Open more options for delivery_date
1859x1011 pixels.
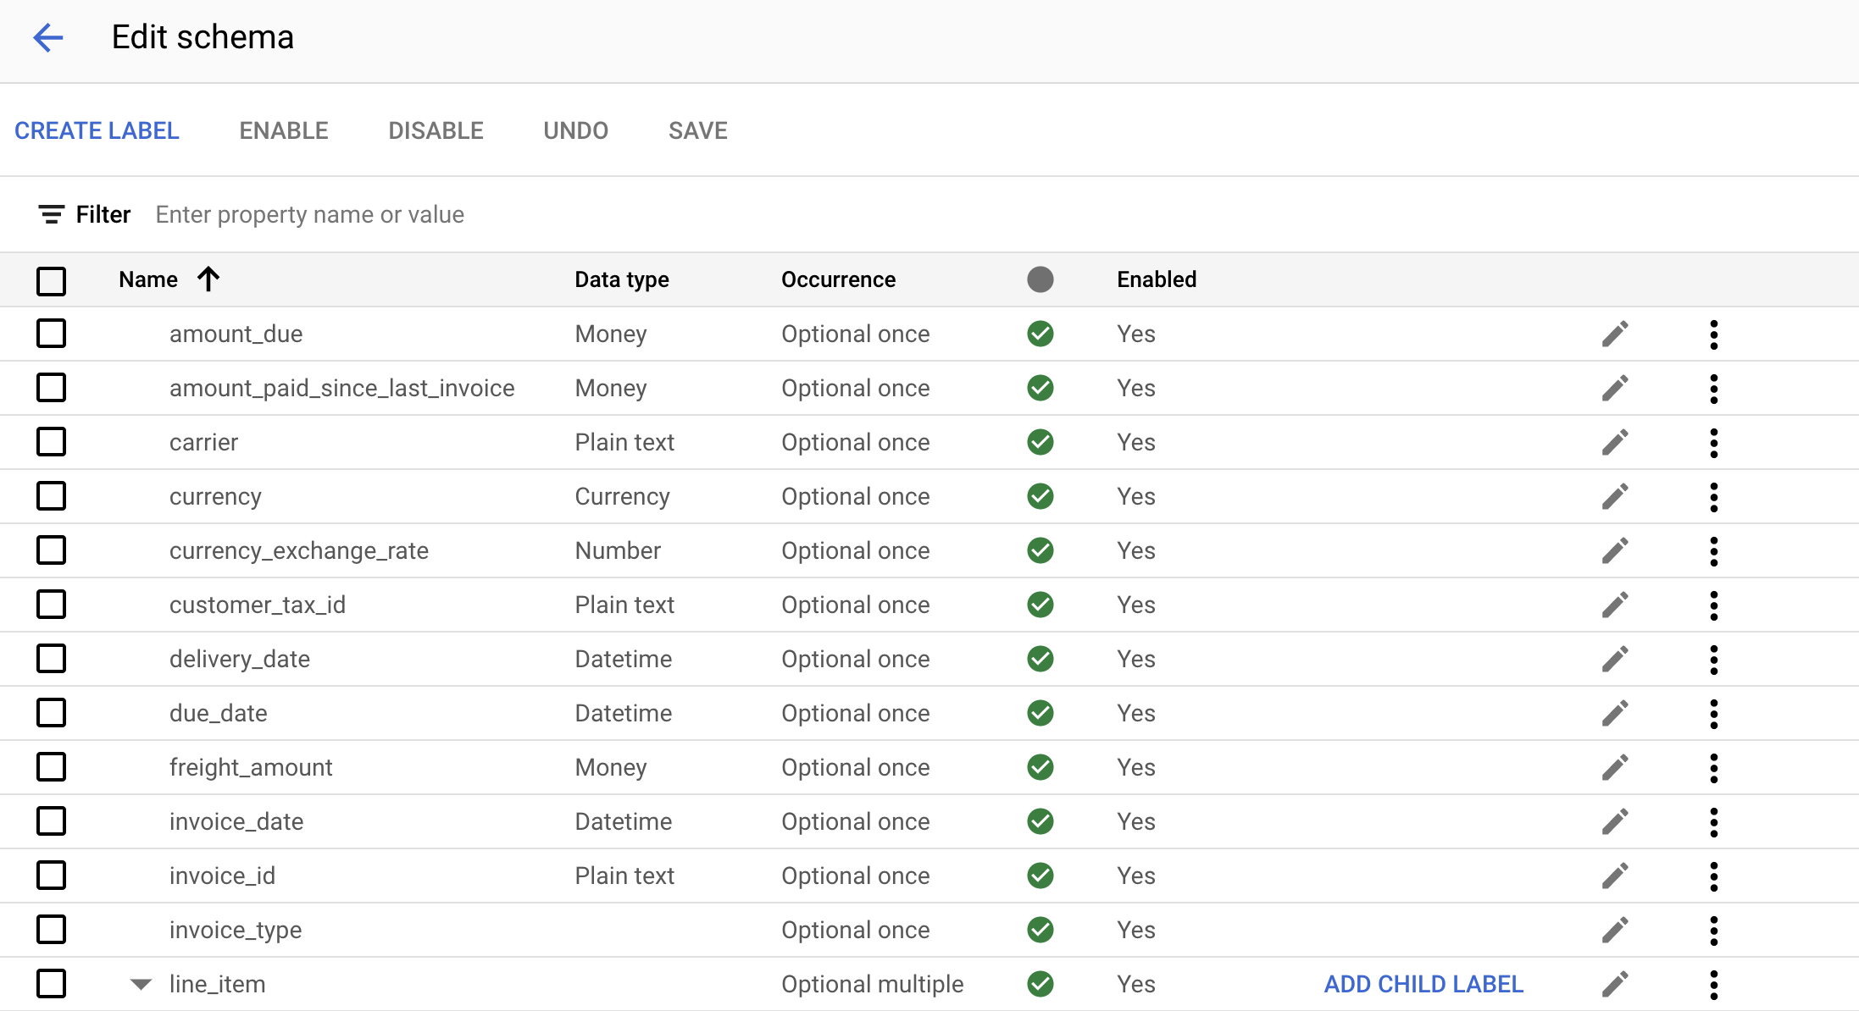(x=1714, y=660)
